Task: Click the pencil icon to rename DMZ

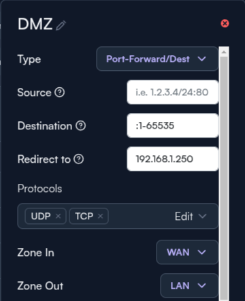Action: pos(61,25)
